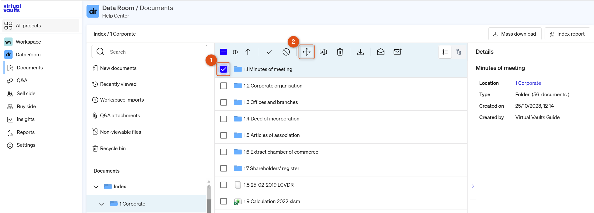Screen dimensions: 594x213
Task: Click the prohibit (circle slash) toolbar icon
Action: point(286,52)
